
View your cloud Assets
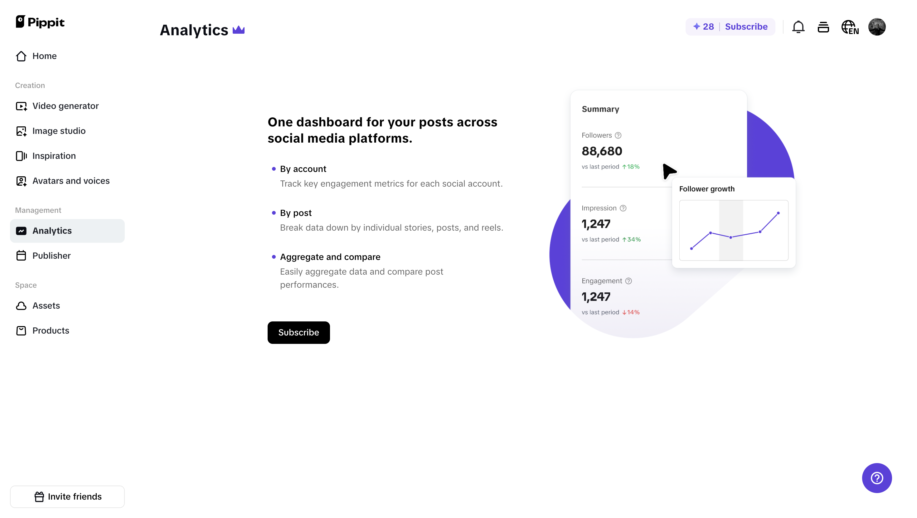tap(46, 305)
